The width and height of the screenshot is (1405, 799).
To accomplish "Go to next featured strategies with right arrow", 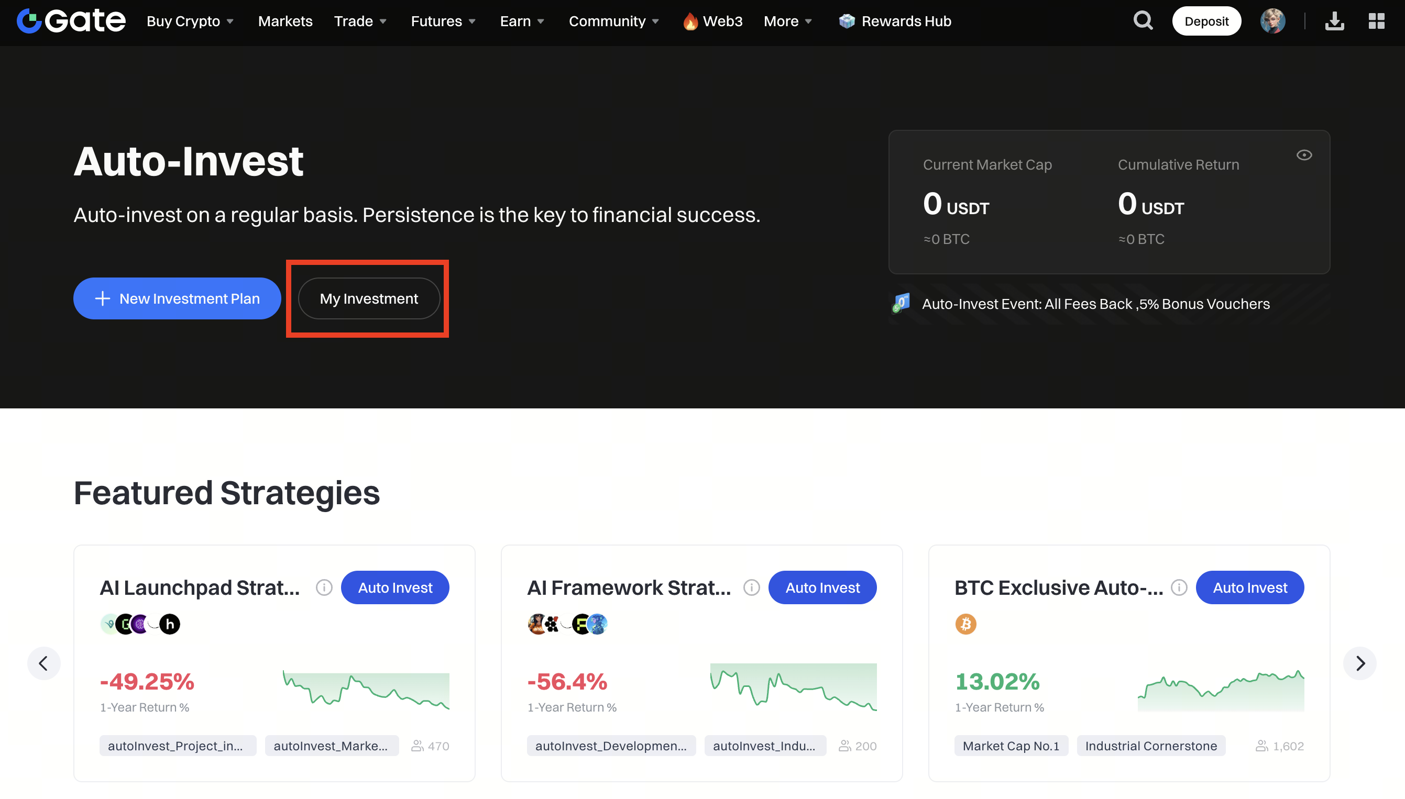I will click(x=1360, y=663).
